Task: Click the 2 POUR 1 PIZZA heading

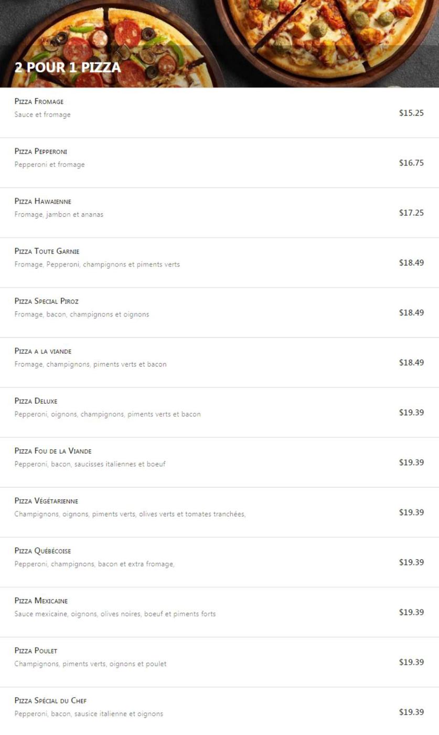Action: tap(68, 67)
